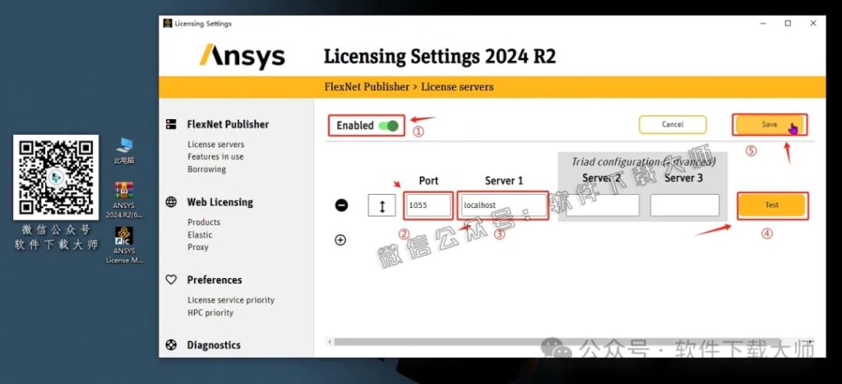This screenshot has width=842, height=384.
Task: Click the reorder up-down arrow button
Action: click(382, 206)
